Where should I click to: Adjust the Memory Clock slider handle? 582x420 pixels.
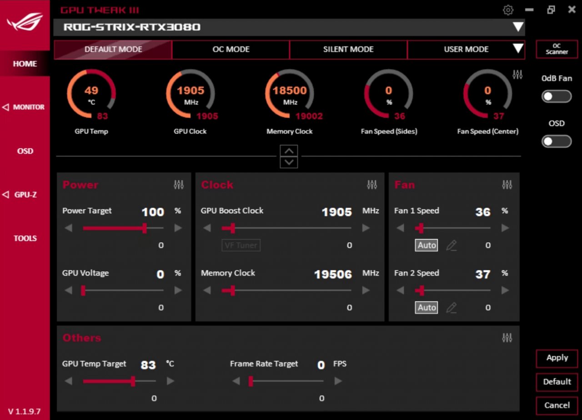pos(232,290)
